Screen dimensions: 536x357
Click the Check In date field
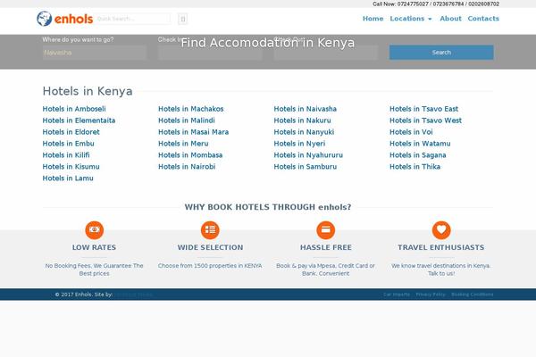pos(210,53)
